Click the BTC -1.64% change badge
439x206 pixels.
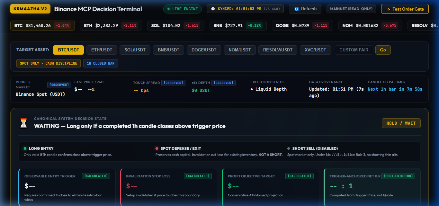(x=62, y=25)
